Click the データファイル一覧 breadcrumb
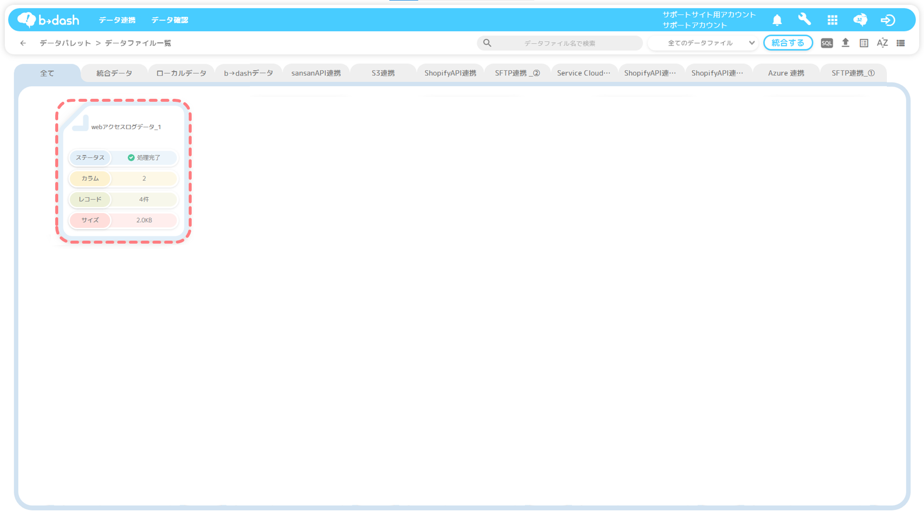 click(138, 43)
